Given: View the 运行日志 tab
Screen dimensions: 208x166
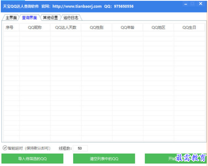Looking at the screenshot, I should point(71,18).
